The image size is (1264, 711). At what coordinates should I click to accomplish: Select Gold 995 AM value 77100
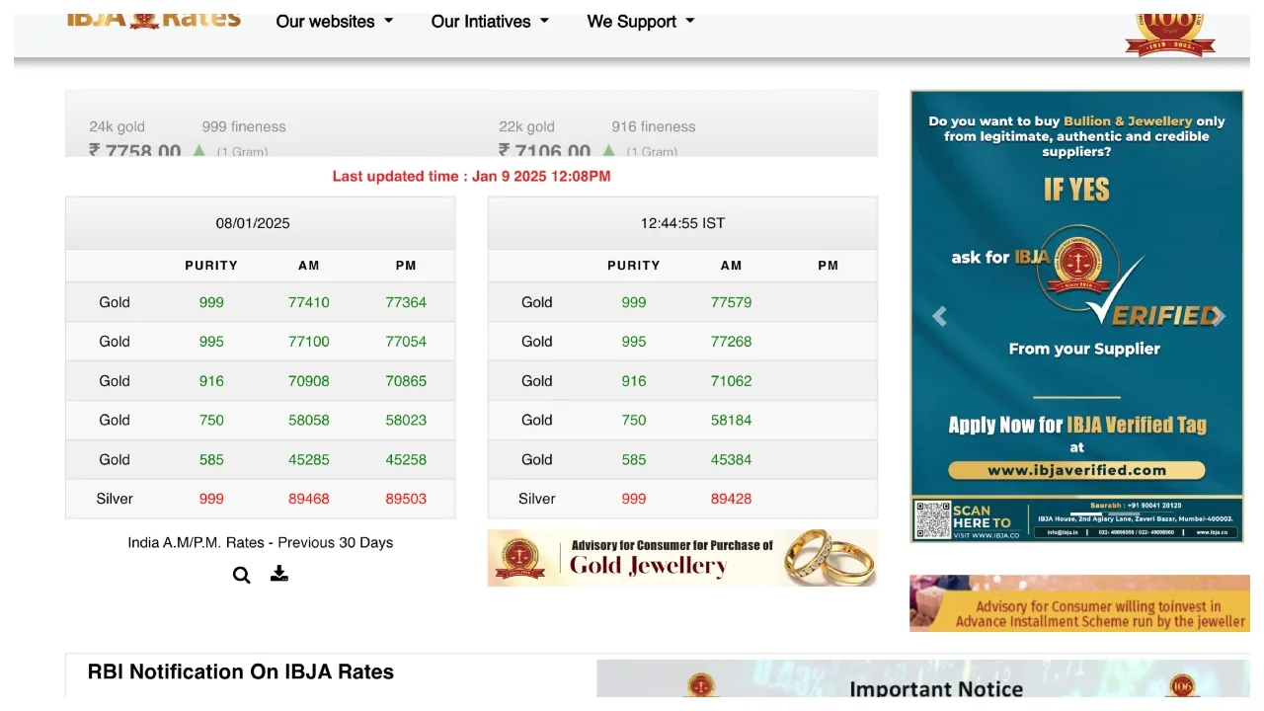309,342
